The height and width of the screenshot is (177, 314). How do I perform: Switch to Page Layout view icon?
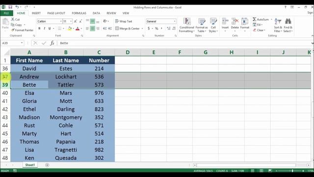click(x=262, y=171)
